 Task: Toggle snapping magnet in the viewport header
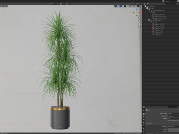tap(61, 4)
